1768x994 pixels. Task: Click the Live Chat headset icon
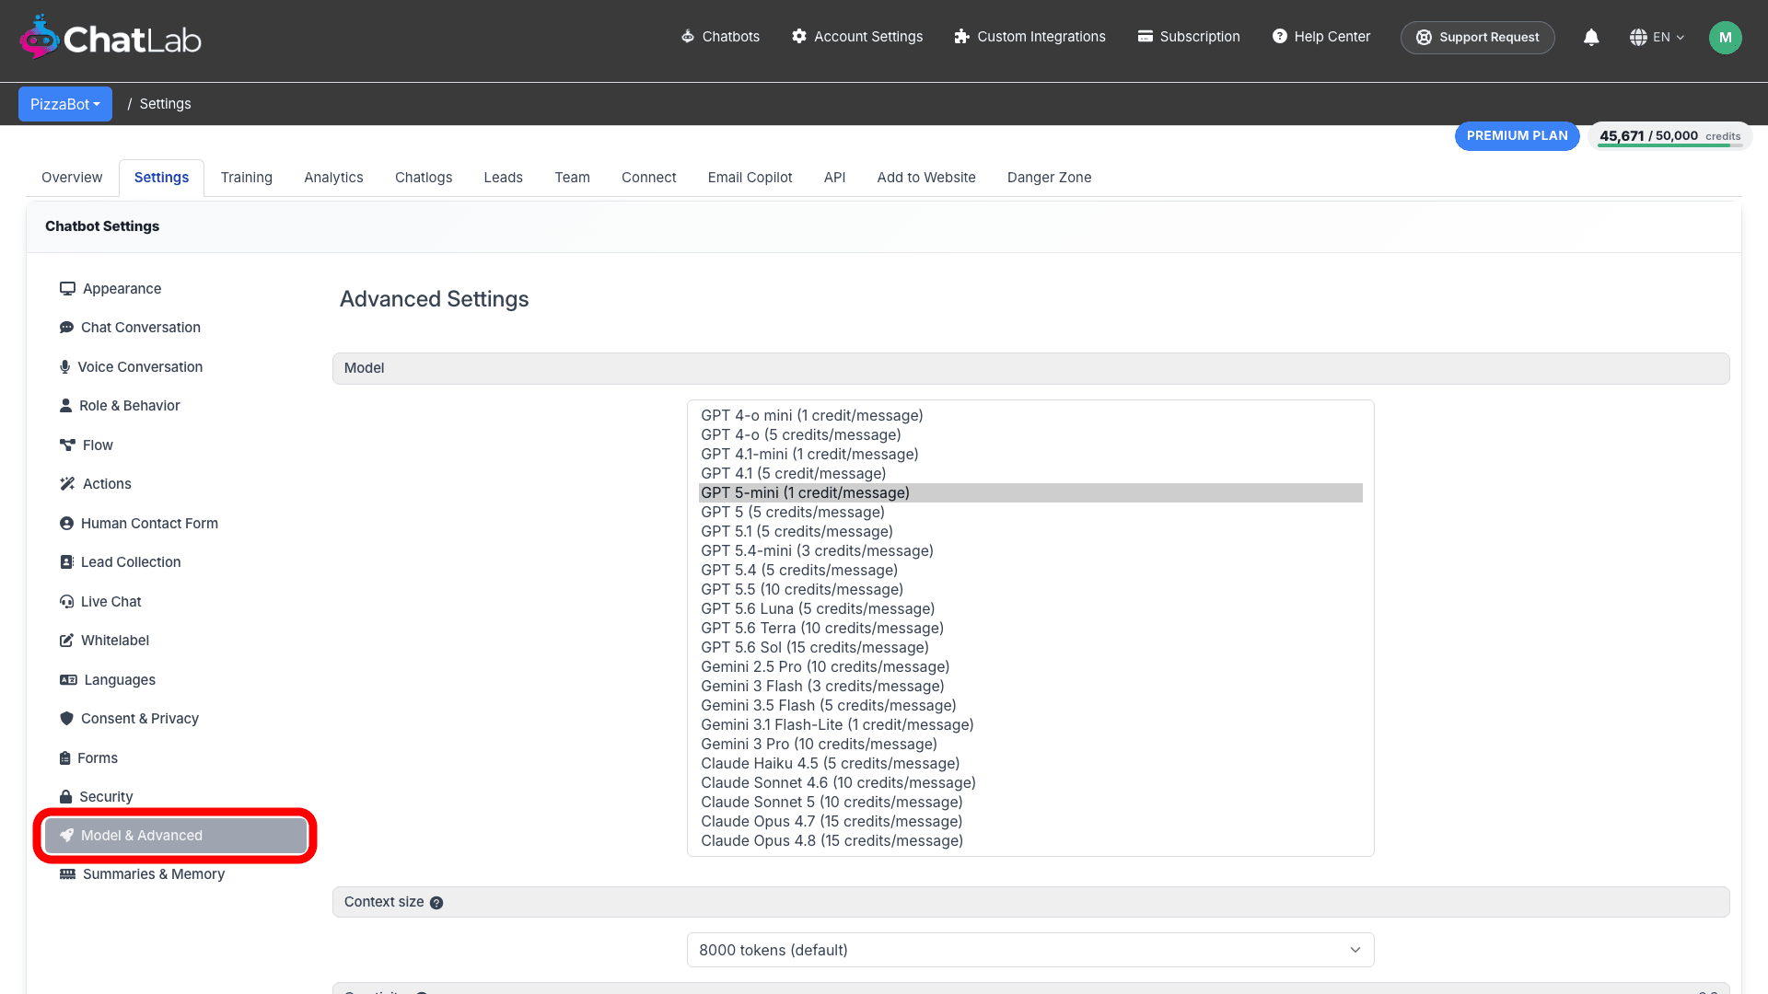tap(66, 602)
